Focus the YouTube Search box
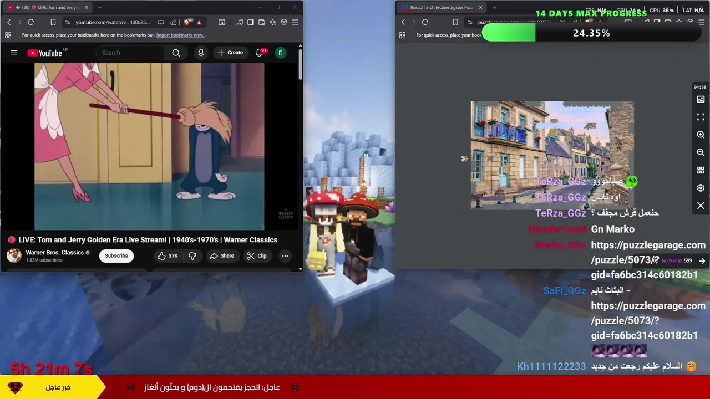 (x=130, y=53)
